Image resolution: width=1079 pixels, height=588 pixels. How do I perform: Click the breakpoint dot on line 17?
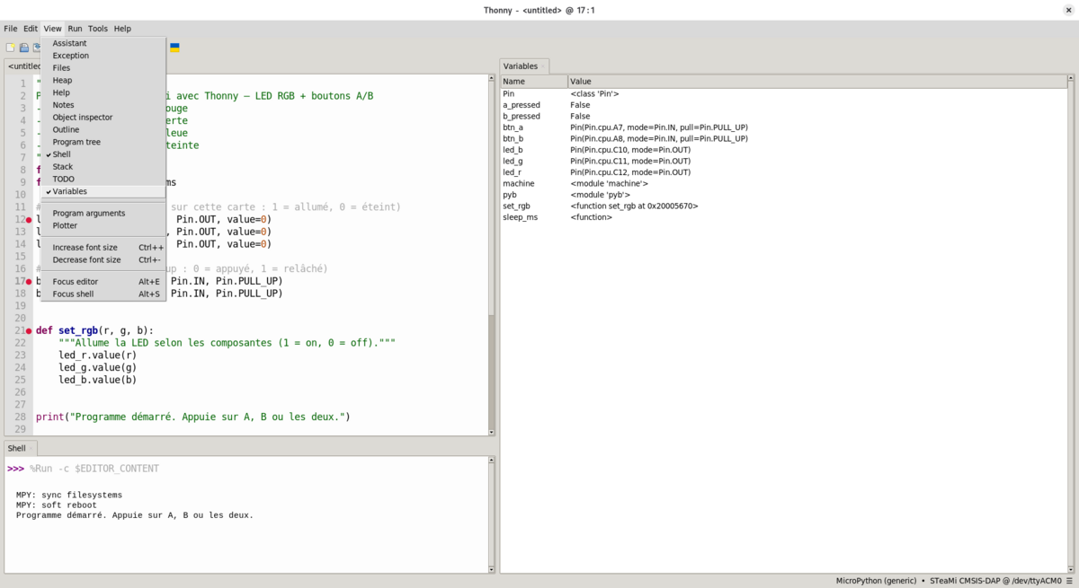point(29,281)
